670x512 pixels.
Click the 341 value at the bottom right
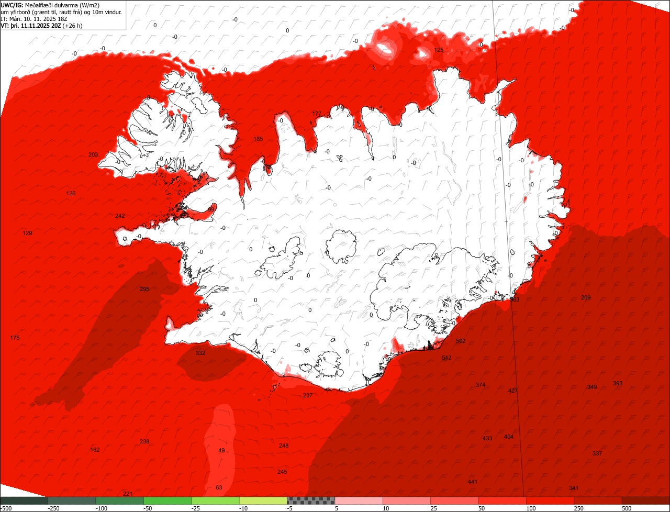point(574,488)
